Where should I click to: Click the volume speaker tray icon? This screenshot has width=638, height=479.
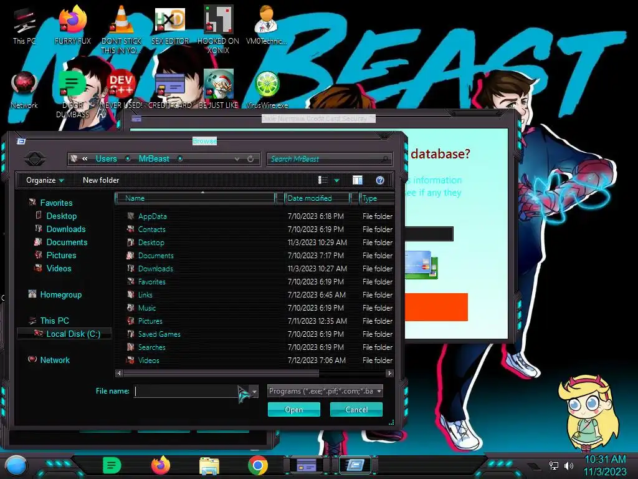point(568,465)
